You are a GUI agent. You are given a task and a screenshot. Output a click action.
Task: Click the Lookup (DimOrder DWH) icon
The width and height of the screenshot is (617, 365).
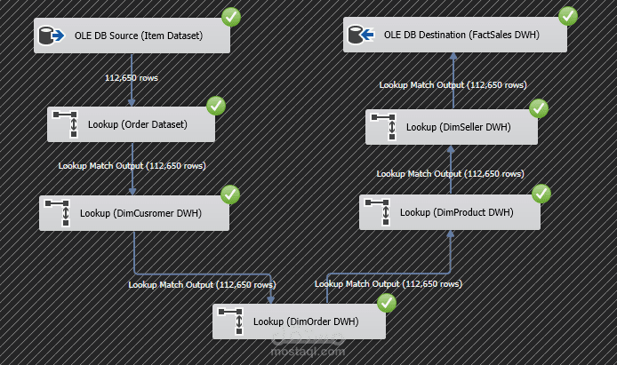[x=231, y=321]
